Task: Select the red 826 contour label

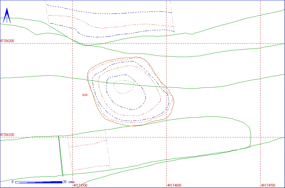Action: click(85, 95)
